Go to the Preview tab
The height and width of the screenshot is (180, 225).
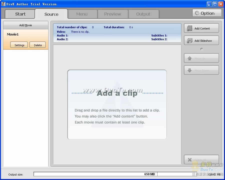112,14
